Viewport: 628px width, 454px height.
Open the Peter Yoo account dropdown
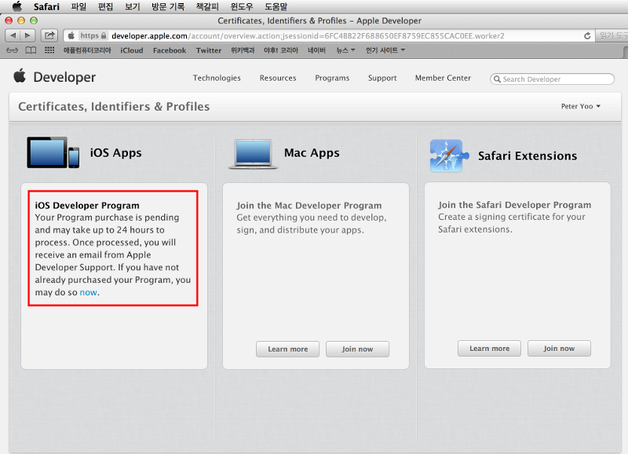(x=581, y=106)
